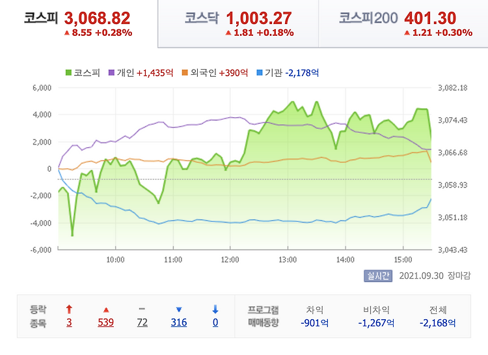Select the 코스피 index tab
The height and width of the screenshot is (355, 488).
(79, 23)
